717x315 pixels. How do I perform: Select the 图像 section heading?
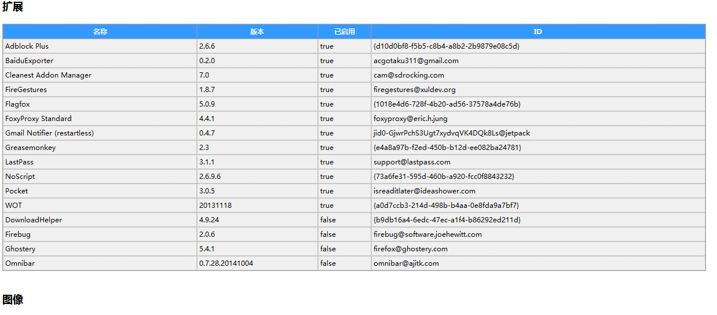pyautogui.click(x=13, y=299)
